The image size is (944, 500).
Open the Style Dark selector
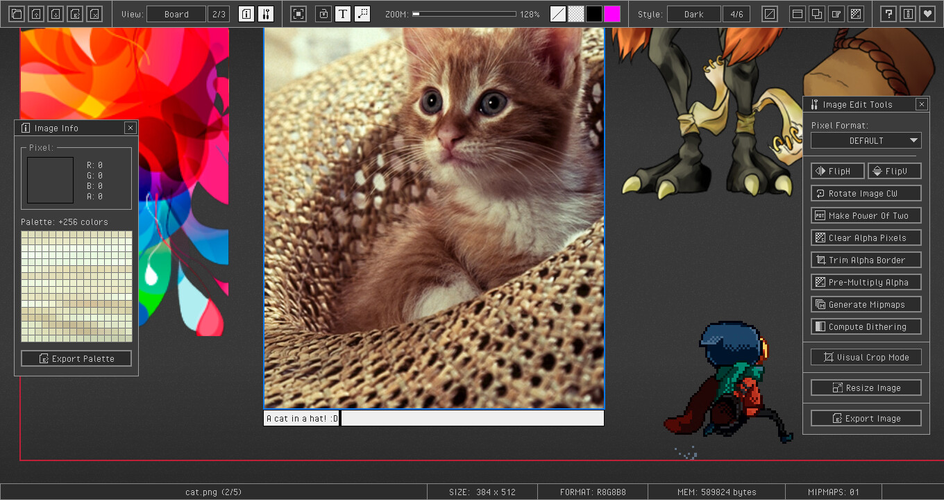(693, 14)
